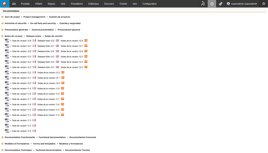The height and width of the screenshot is (153, 268).
Task: Open the dashboard gauge icon
Action: 14,4
